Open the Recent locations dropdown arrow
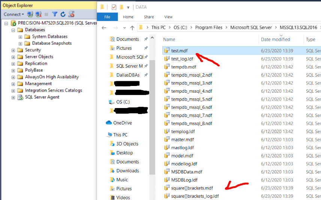Image resolution: width=321 pixels, height=200 pixels. point(124,28)
